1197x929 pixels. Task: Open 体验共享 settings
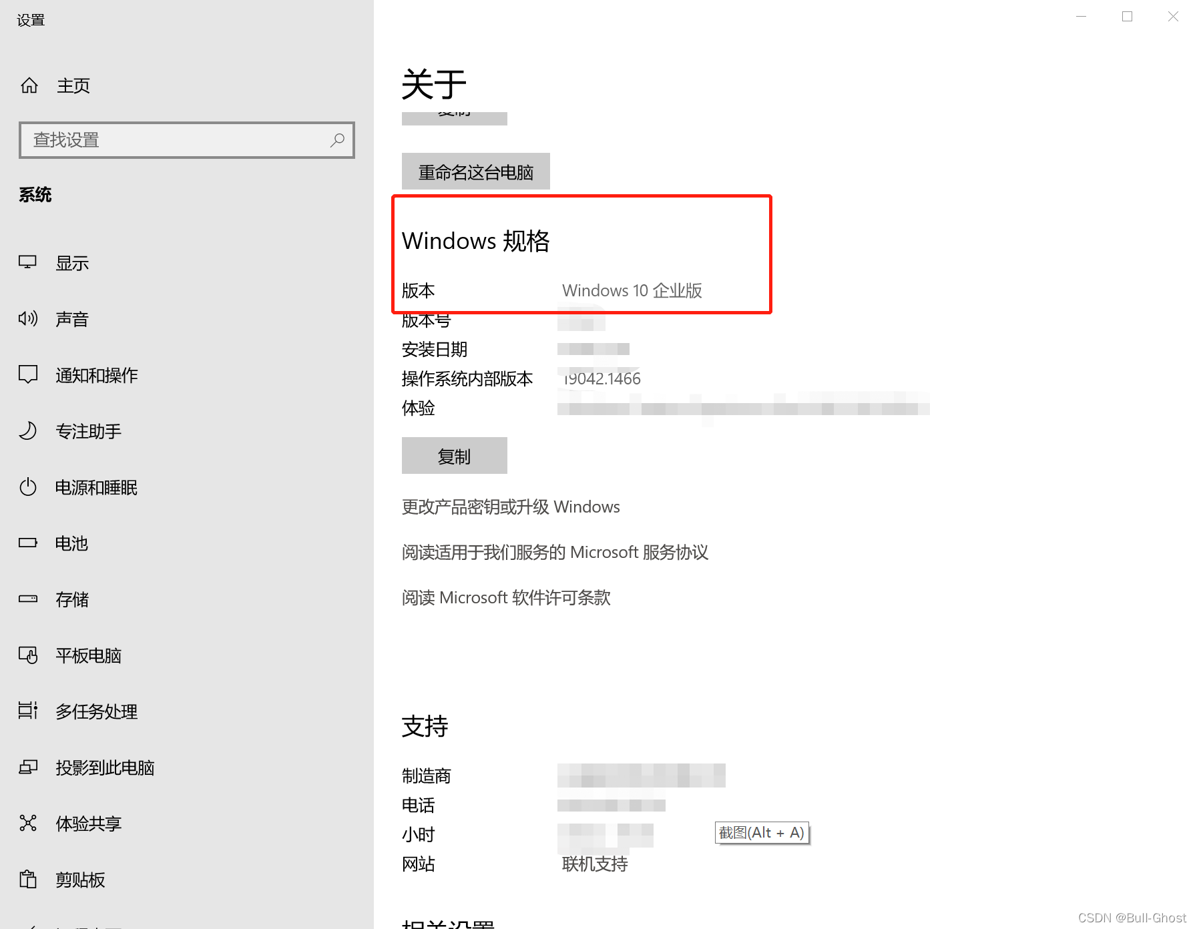pos(187,824)
